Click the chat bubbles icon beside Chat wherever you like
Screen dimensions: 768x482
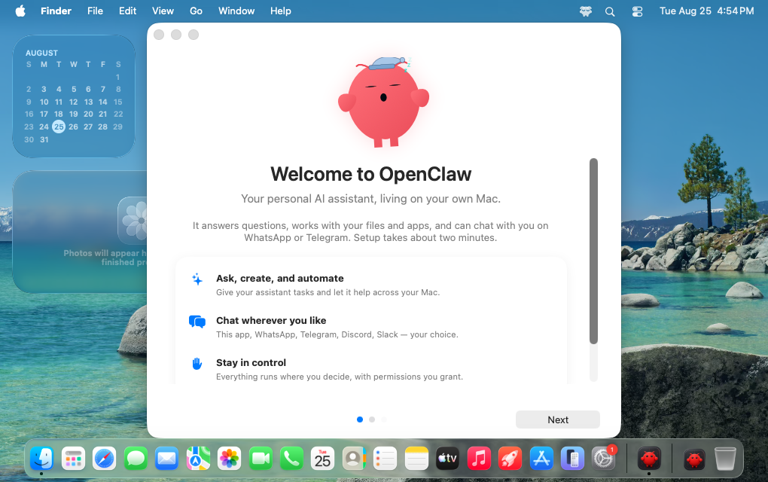click(197, 322)
